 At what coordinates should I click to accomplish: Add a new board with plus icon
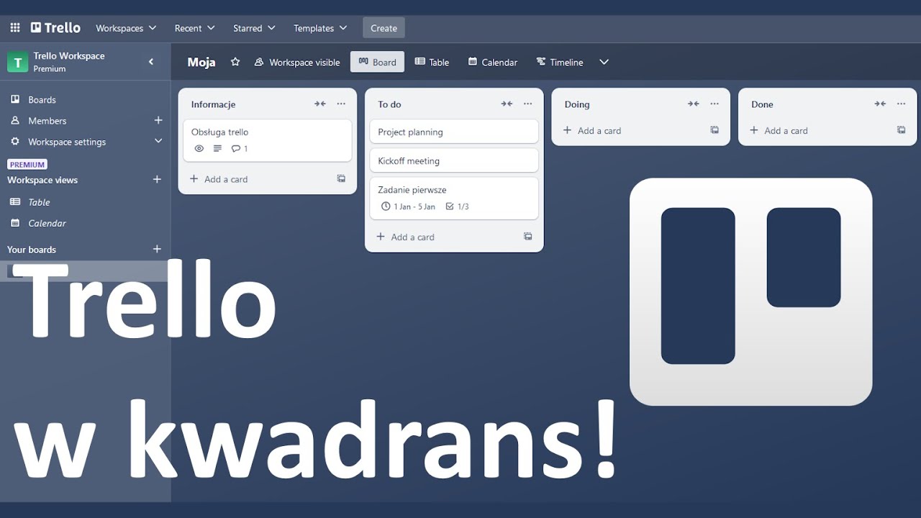pyautogui.click(x=157, y=249)
